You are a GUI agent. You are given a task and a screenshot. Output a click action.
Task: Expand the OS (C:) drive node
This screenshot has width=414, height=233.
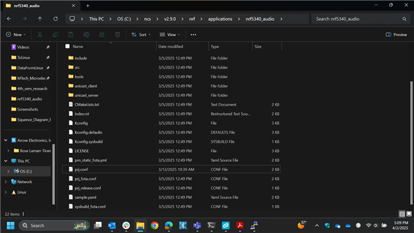pyautogui.click(x=8, y=171)
